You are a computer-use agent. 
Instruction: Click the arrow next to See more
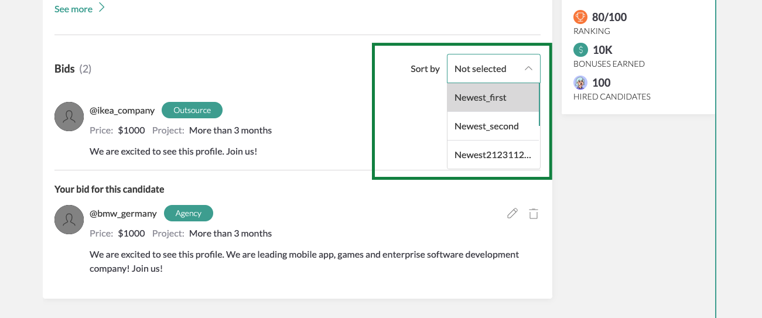coord(102,8)
